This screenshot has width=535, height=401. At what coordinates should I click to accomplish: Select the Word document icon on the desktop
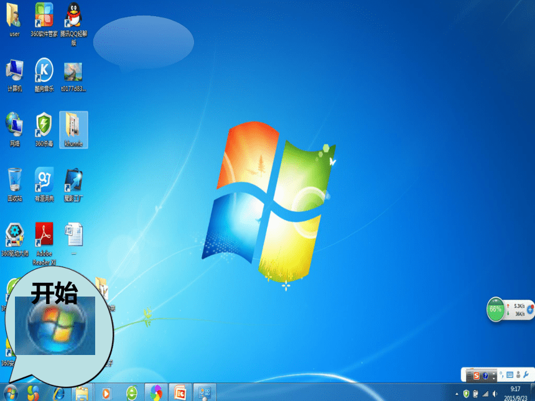(73, 239)
